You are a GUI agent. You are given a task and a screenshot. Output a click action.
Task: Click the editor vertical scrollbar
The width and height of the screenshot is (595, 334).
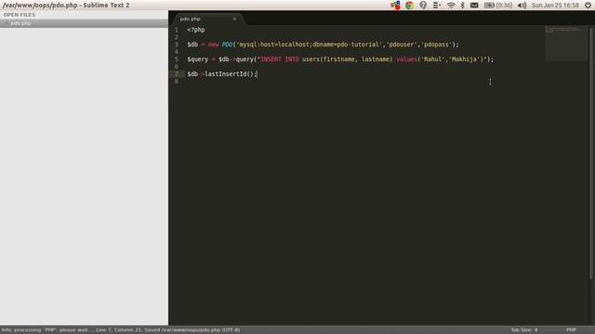[x=591, y=153]
